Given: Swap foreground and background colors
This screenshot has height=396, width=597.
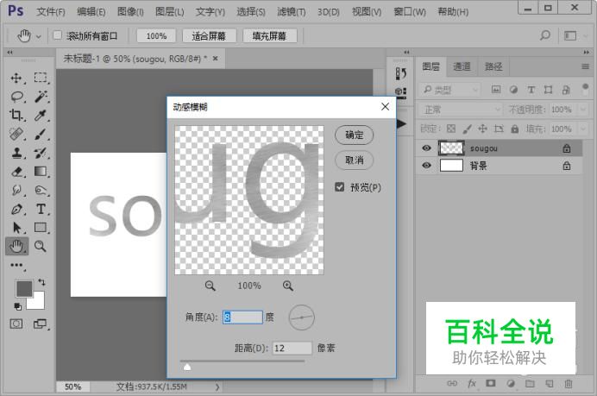Looking at the screenshot, I should coord(41,282).
